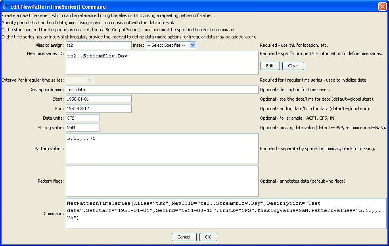Click in the Command text area

226,214
